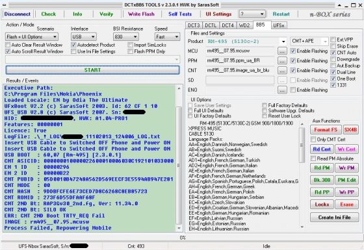Expand the BSI Resistance dropdown
The image size is (364, 250).
(126, 37)
